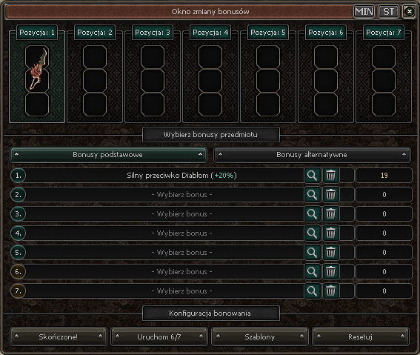This screenshot has height=355, width=420.
Task: Click trash icon in row 5
Action: (330, 253)
